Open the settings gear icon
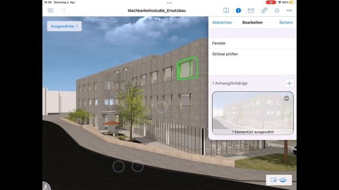This screenshot has height=190, width=339. click(x=277, y=11)
